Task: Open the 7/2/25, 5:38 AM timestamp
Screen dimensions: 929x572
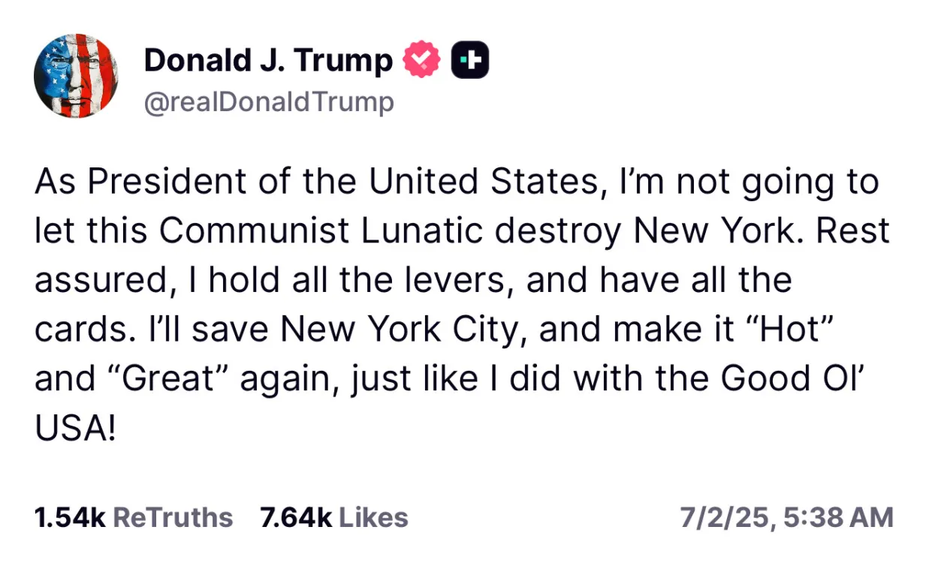Action: 786,517
